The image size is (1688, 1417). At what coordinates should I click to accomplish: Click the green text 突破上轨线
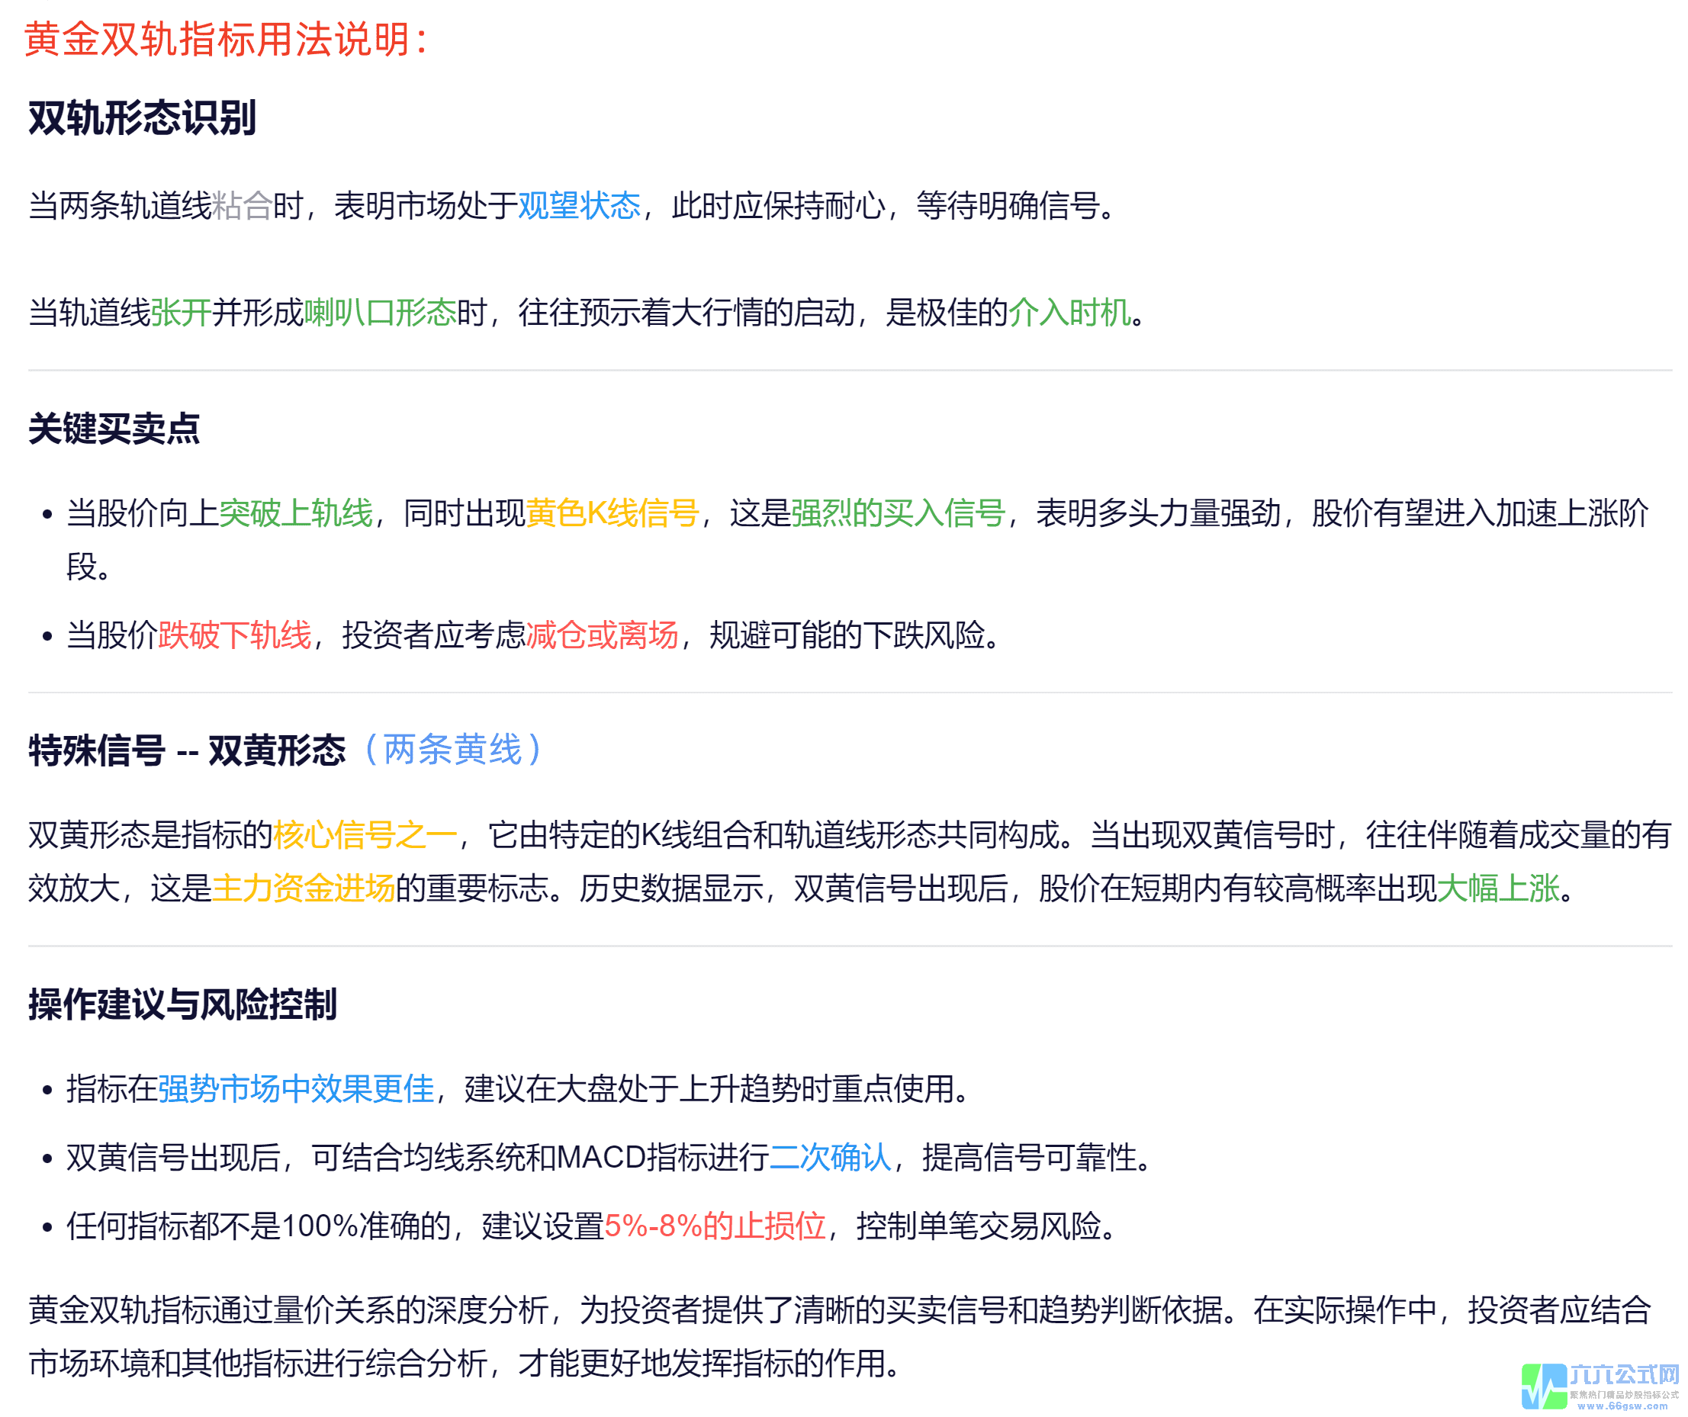[x=296, y=512]
